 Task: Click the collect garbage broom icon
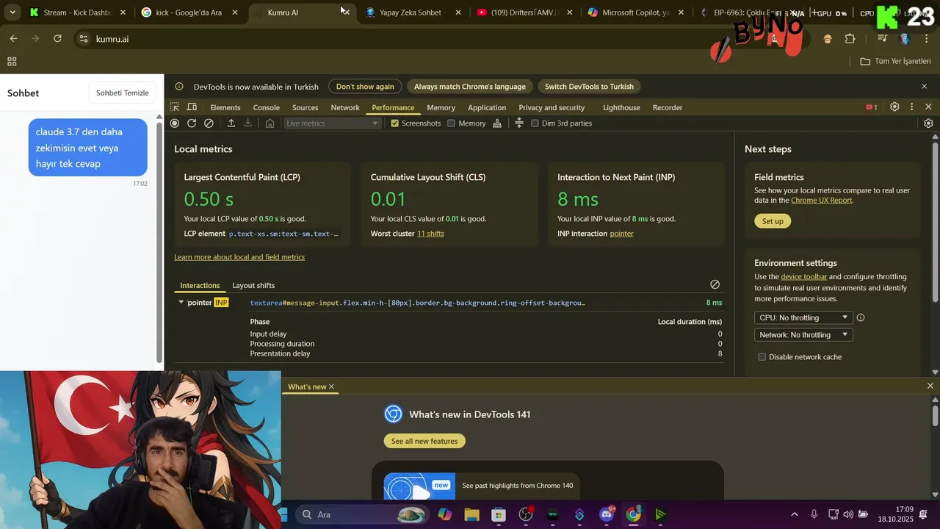point(497,123)
